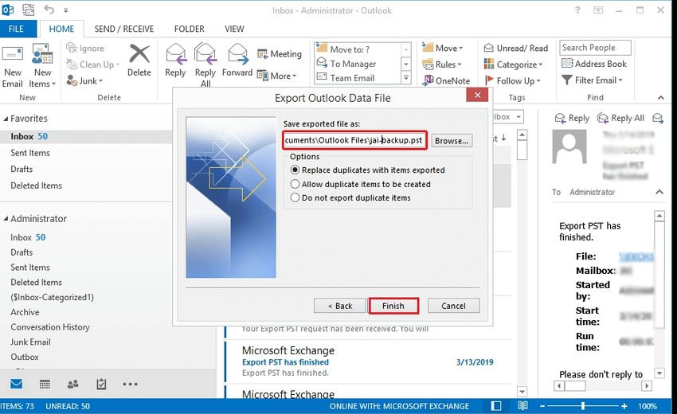Click the Browse... button
This screenshot has height=414, width=677.
(451, 141)
